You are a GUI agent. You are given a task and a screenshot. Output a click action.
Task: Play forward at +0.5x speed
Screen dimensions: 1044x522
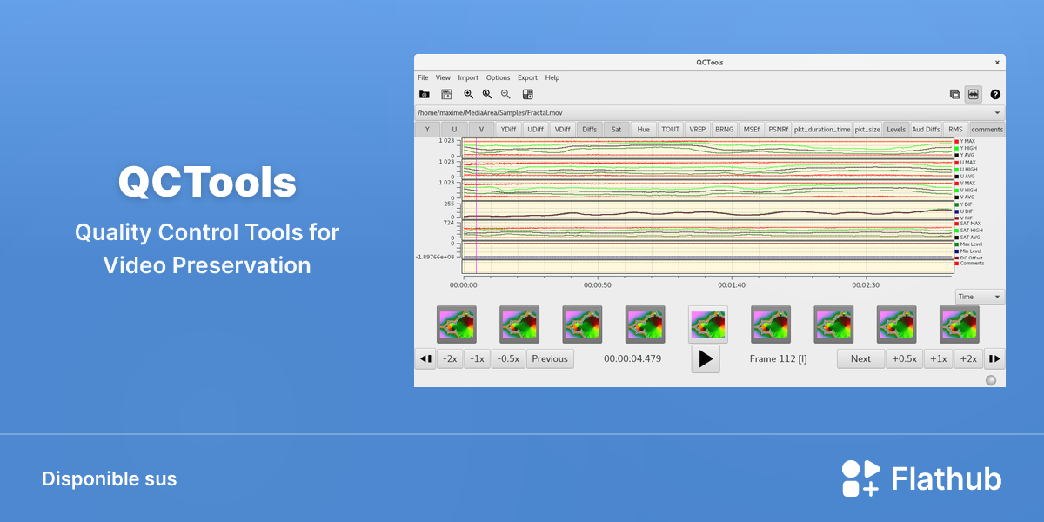coord(905,358)
